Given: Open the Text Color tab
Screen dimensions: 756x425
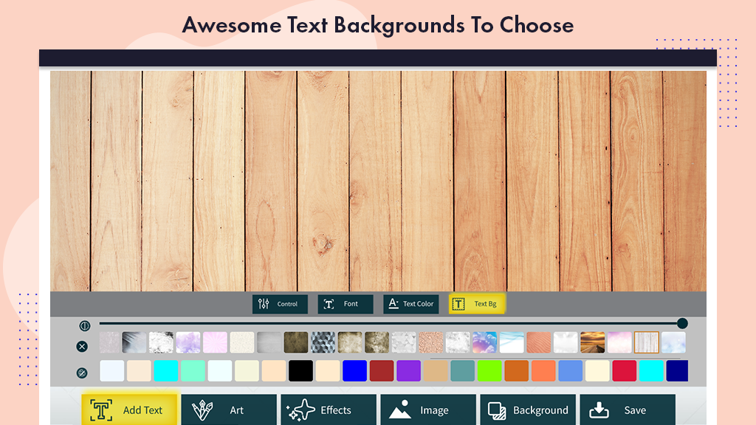Looking at the screenshot, I should (410, 304).
